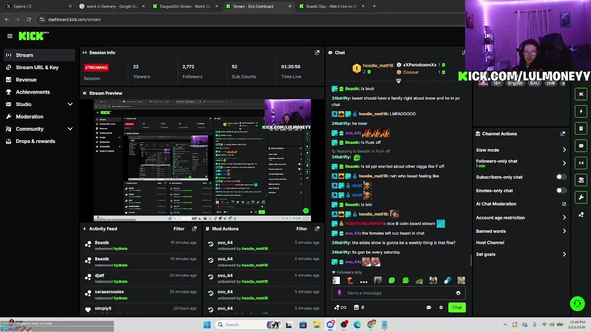
Task: Click the red STREAMING status badge
Action: point(96,67)
